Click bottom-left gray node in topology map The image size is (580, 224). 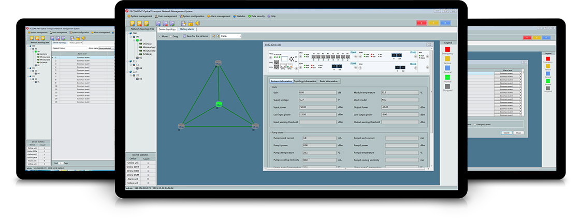(x=181, y=126)
